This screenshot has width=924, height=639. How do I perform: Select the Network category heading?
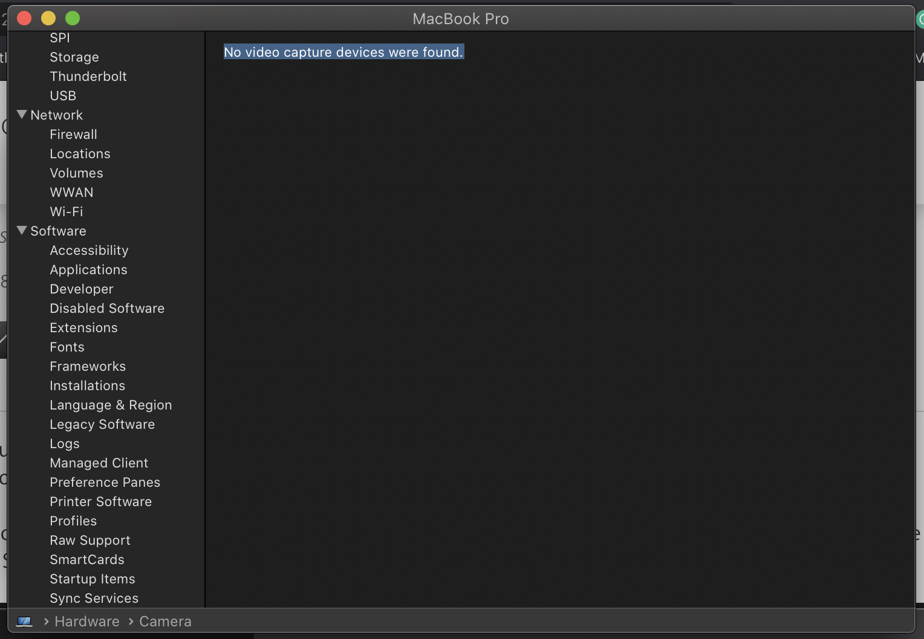coord(57,115)
